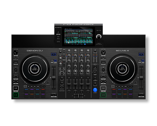
Task: Tap the right deck auto loop knob
Action: coord(103,52)
